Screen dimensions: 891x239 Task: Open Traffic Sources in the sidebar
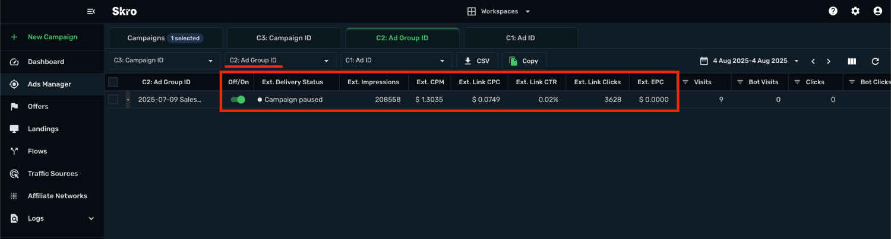tap(52, 174)
